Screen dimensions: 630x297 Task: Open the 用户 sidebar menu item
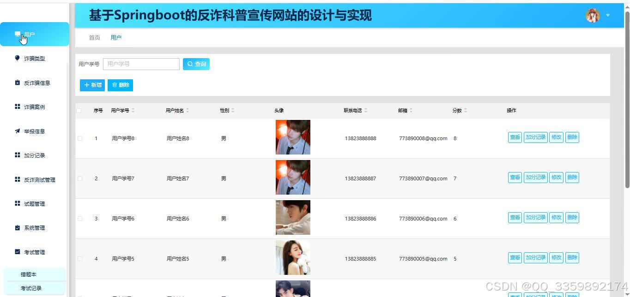(x=35, y=34)
